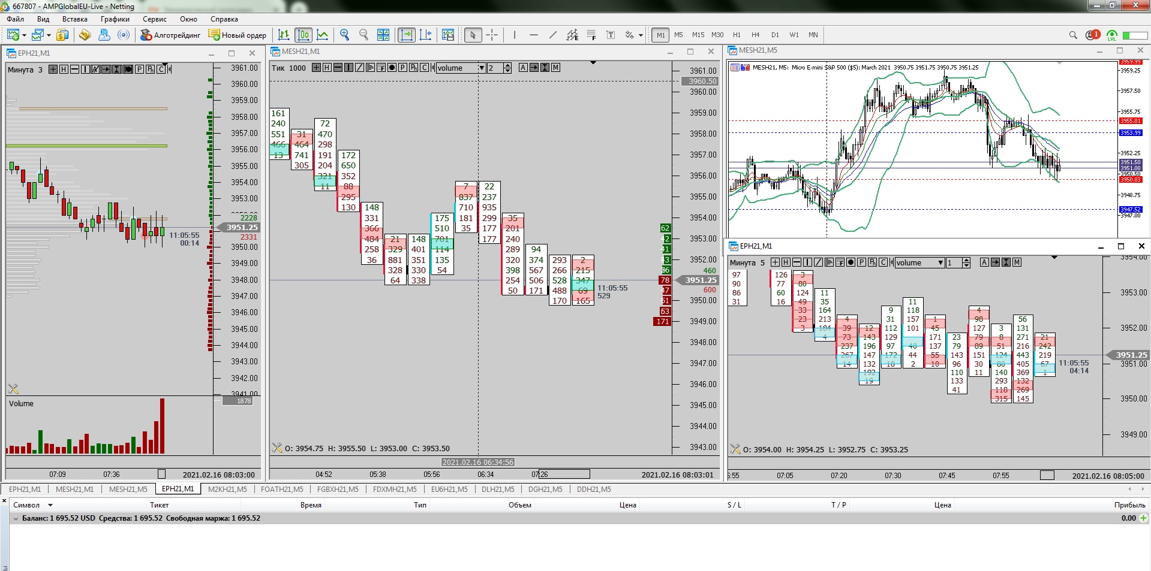Select the crosshair tool
Image resolution: width=1151 pixels, height=571 pixels.
(492, 35)
